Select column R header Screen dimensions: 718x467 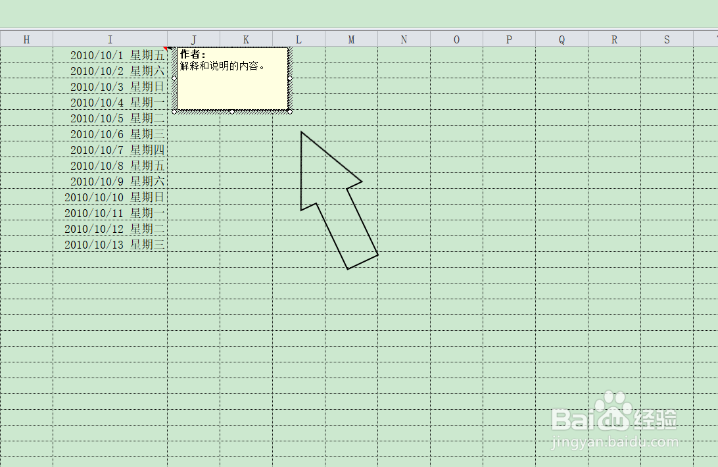point(615,39)
